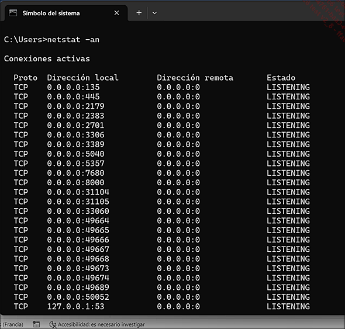This screenshot has width=345, height=329.
Task: Expand the terminal profiles dropdown chevron
Action: 155,13
